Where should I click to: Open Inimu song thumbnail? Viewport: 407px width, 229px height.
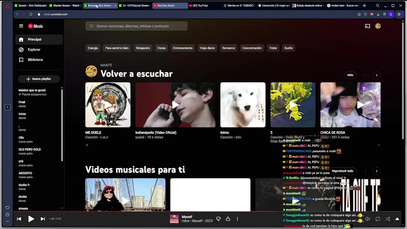pos(243,105)
